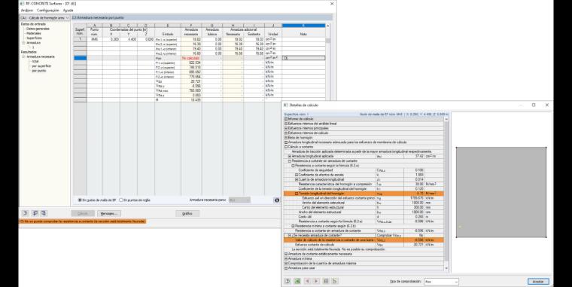
Task: Collapse 'Cálculo a cortante' row
Action: click(286, 147)
